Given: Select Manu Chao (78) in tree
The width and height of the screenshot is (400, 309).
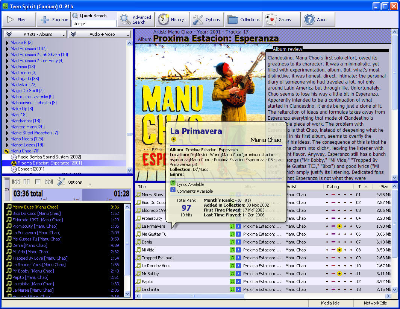Looking at the screenshot, I should (25, 151).
